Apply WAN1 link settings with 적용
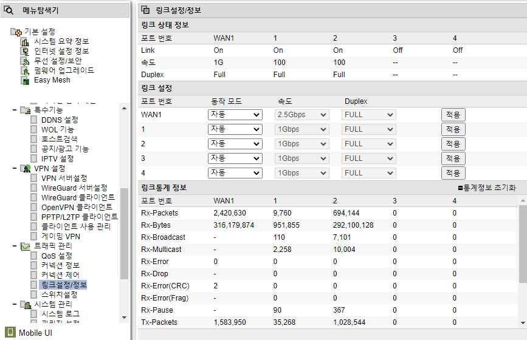 tap(453, 115)
